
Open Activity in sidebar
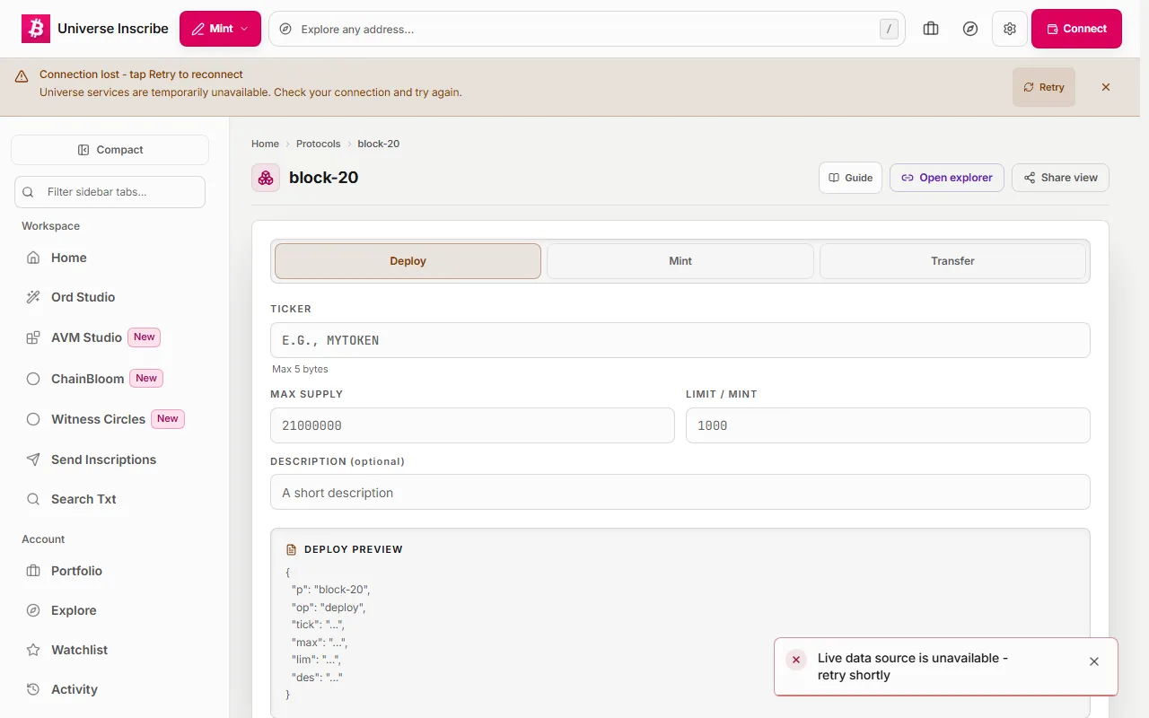[x=110, y=689]
